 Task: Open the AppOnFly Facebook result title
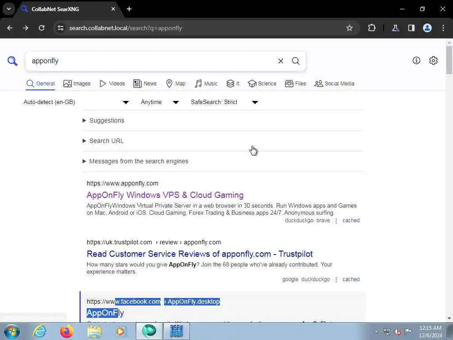click(105, 313)
